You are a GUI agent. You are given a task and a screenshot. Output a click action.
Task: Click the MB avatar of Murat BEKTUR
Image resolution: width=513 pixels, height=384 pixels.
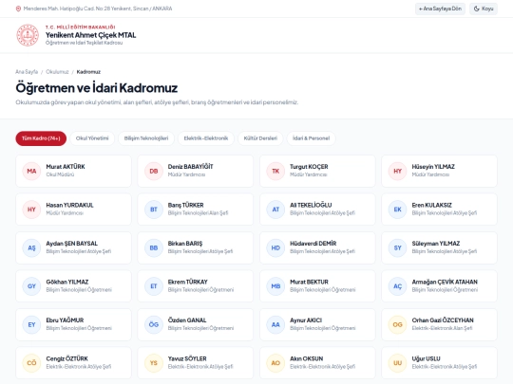click(x=275, y=286)
